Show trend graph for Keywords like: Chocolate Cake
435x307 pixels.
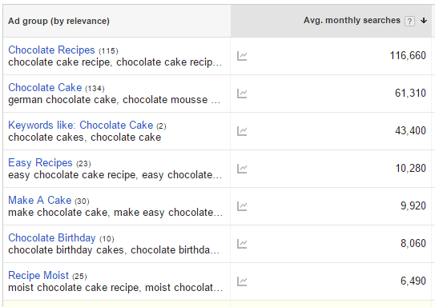pos(242,131)
